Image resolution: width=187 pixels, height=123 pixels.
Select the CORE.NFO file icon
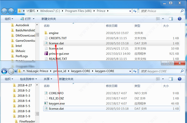(x=46, y=93)
